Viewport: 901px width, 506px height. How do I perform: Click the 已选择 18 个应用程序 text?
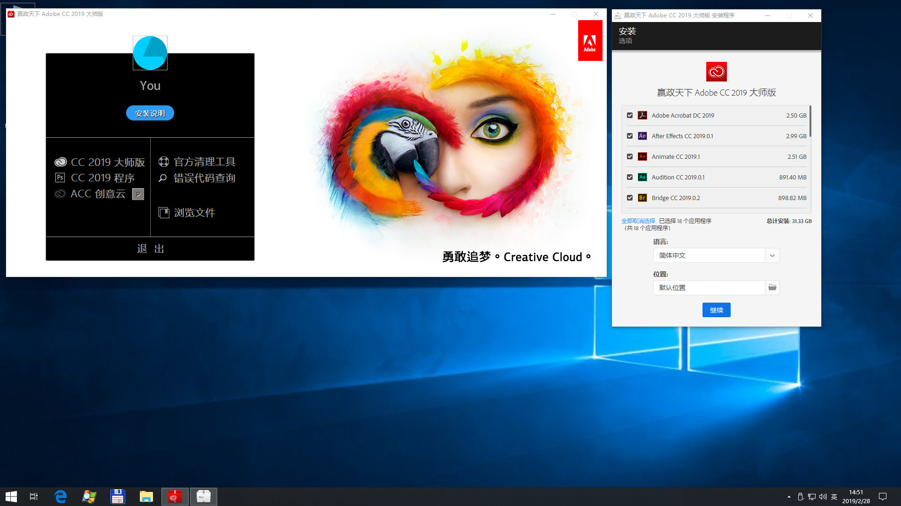click(685, 221)
